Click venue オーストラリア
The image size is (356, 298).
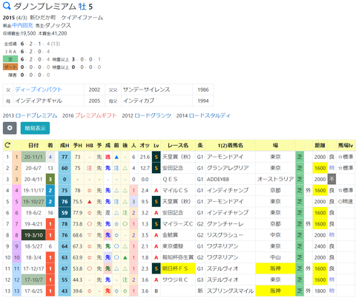(275, 179)
